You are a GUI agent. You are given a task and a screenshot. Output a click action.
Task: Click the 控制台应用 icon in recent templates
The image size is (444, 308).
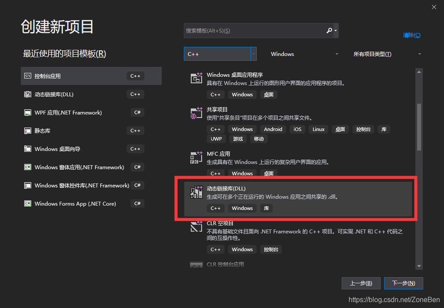(27, 75)
